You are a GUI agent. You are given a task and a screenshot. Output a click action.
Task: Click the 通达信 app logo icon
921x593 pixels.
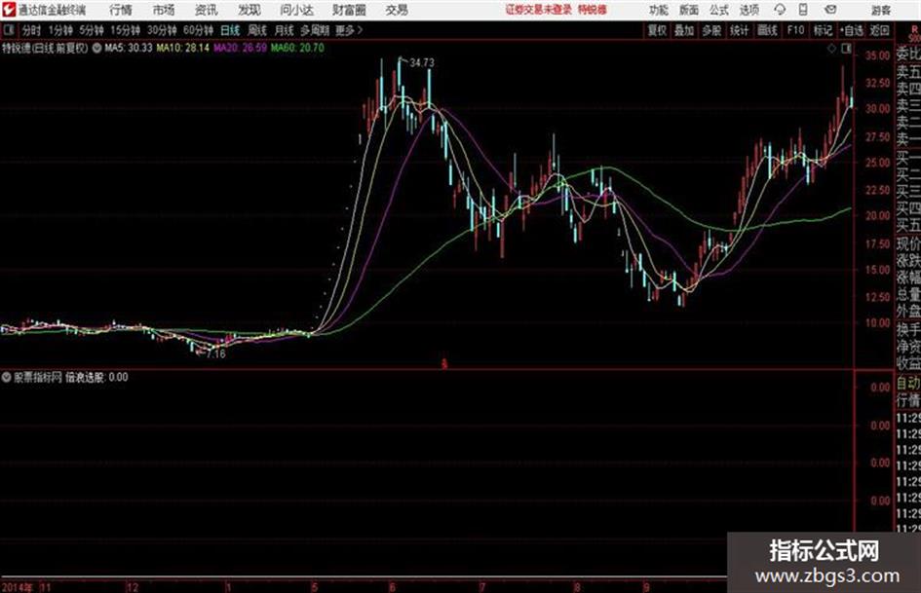9,10
